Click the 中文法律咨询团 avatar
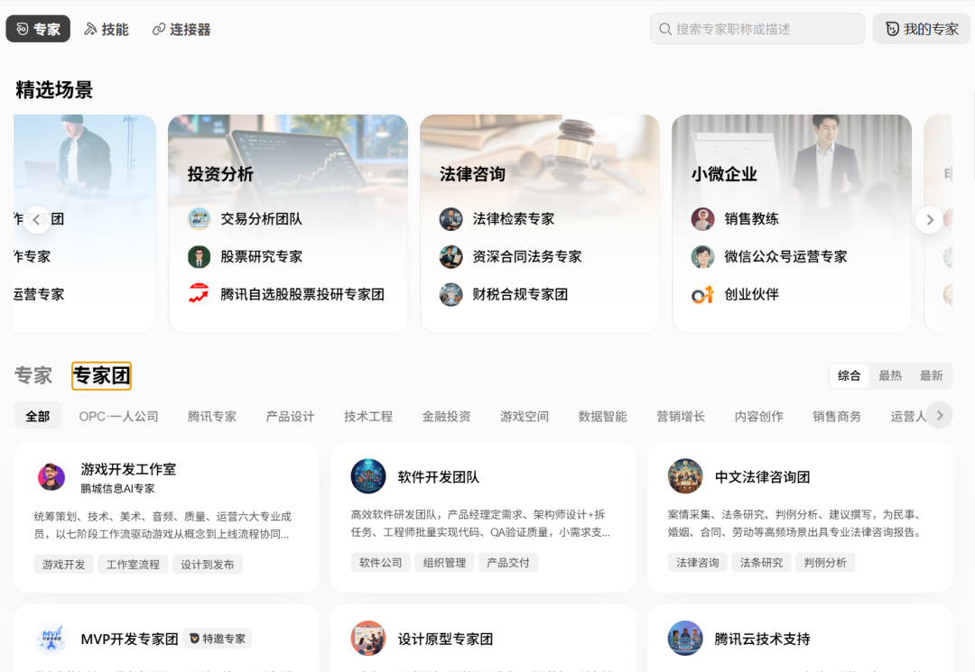 point(685,476)
